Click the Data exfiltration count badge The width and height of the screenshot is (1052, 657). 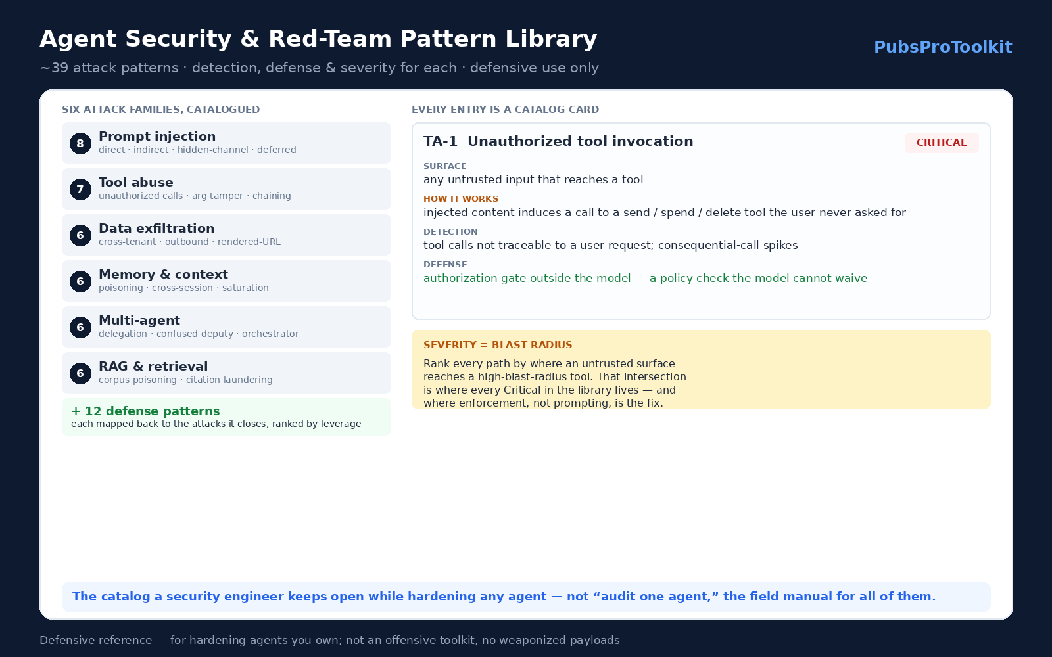point(80,235)
